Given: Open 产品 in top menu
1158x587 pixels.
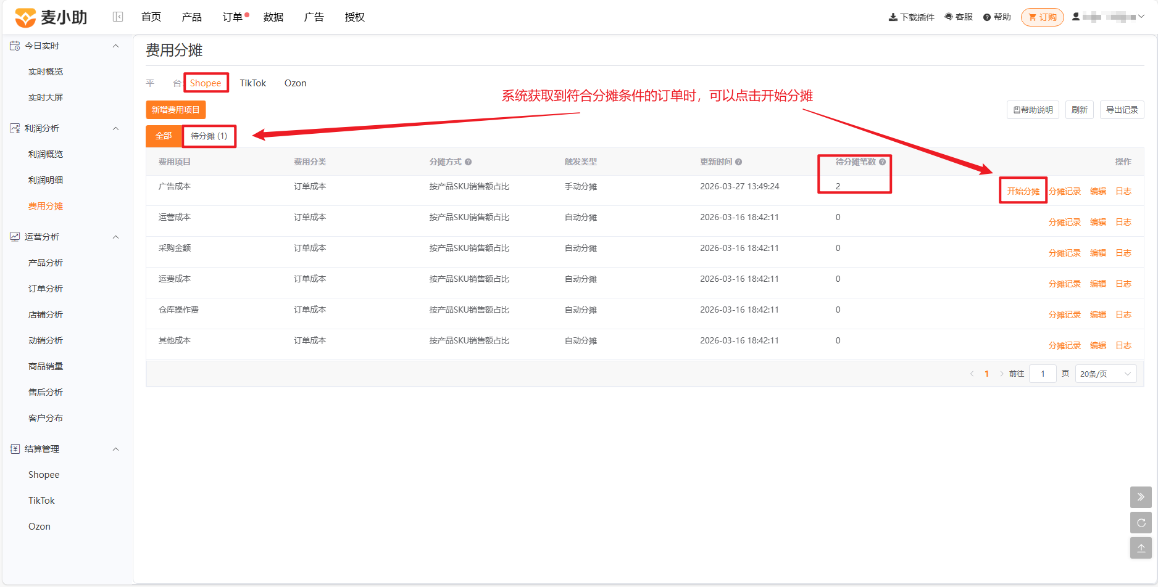Looking at the screenshot, I should click(192, 17).
